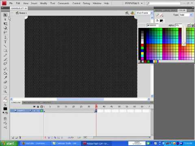Click the fill color black swatch in tools panel

click(5, 109)
